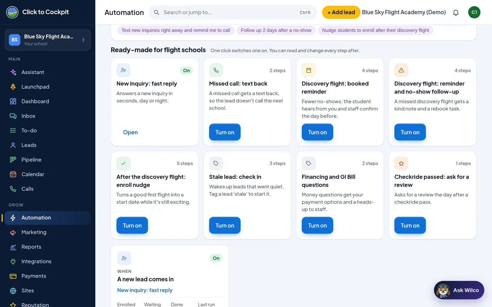Click the Add lead button
The height and width of the screenshot is (307, 492).
(341, 12)
